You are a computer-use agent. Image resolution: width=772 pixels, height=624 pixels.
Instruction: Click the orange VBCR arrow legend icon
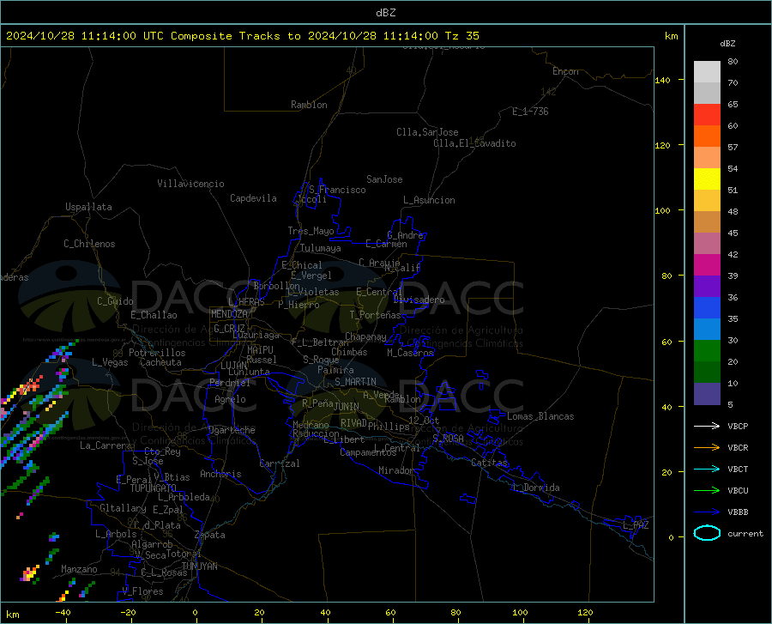coord(707,447)
